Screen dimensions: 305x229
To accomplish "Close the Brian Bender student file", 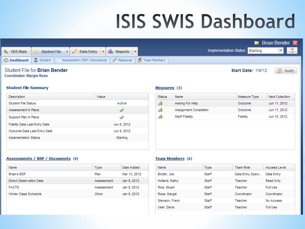I will coord(295,43).
